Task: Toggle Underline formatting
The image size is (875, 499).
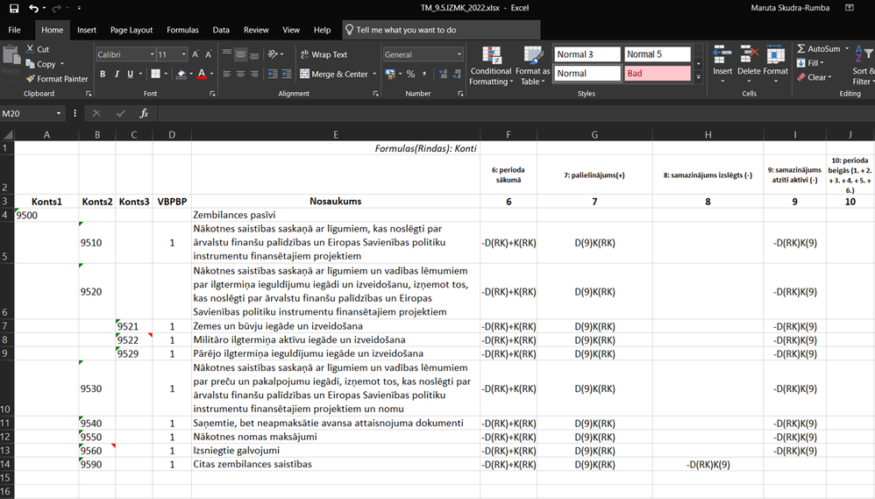Action: point(130,74)
